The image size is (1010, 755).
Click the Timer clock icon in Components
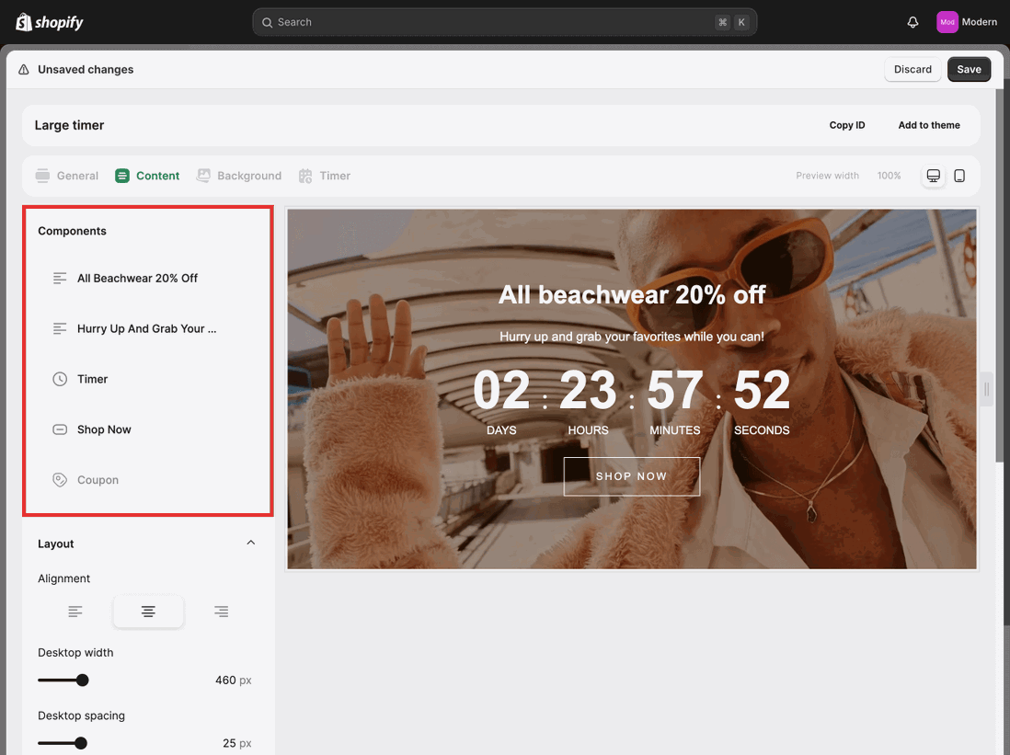click(x=59, y=378)
